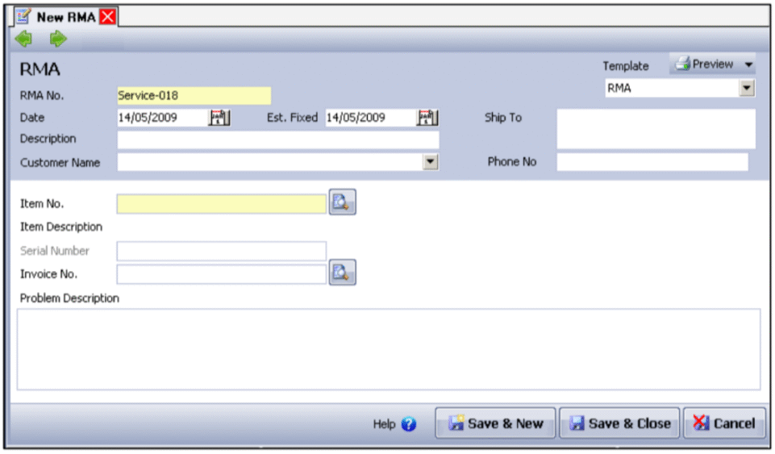775x454 pixels.
Task: Focus the Serial Number field
Action: coord(222,251)
